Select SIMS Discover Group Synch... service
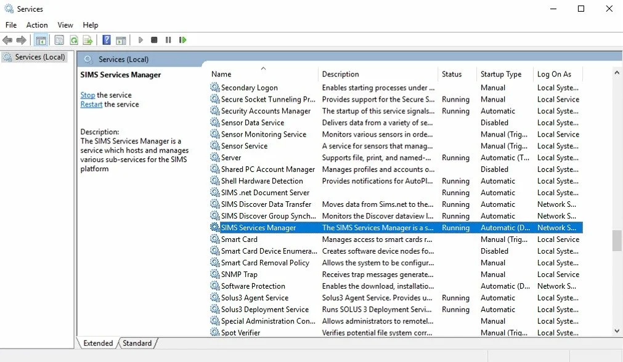This screenshot has width=623, height=362. (x=269, y=216)
